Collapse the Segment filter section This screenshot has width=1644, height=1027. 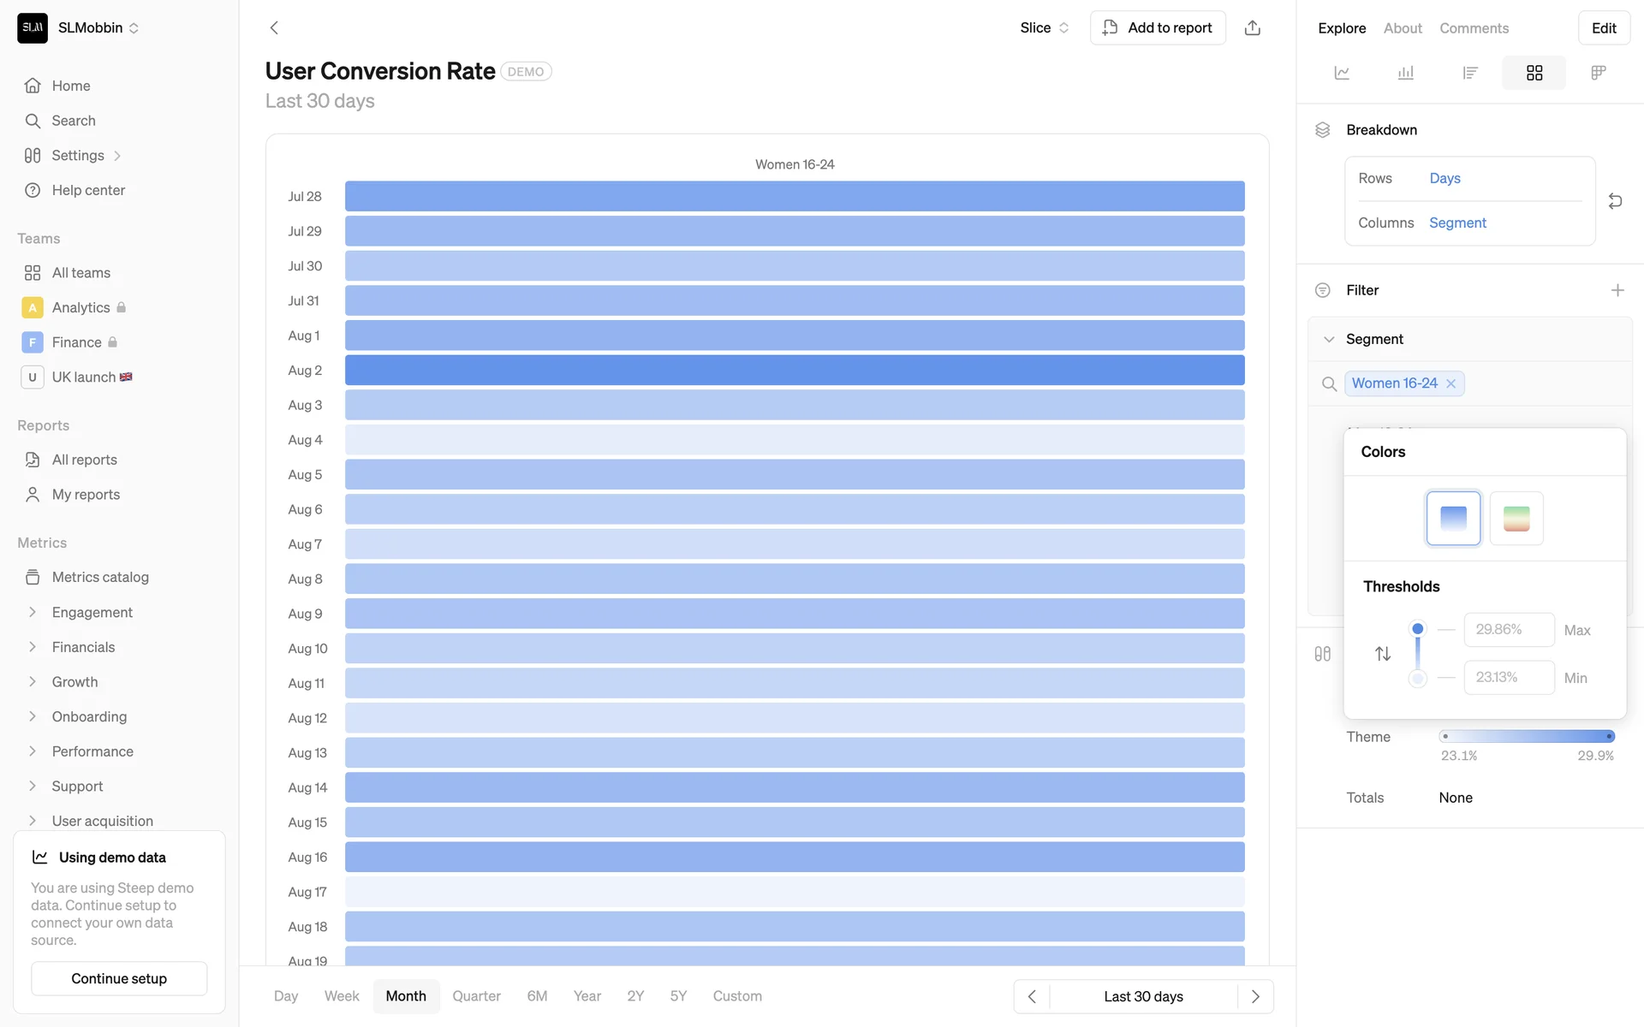(x=1329, y=339)
